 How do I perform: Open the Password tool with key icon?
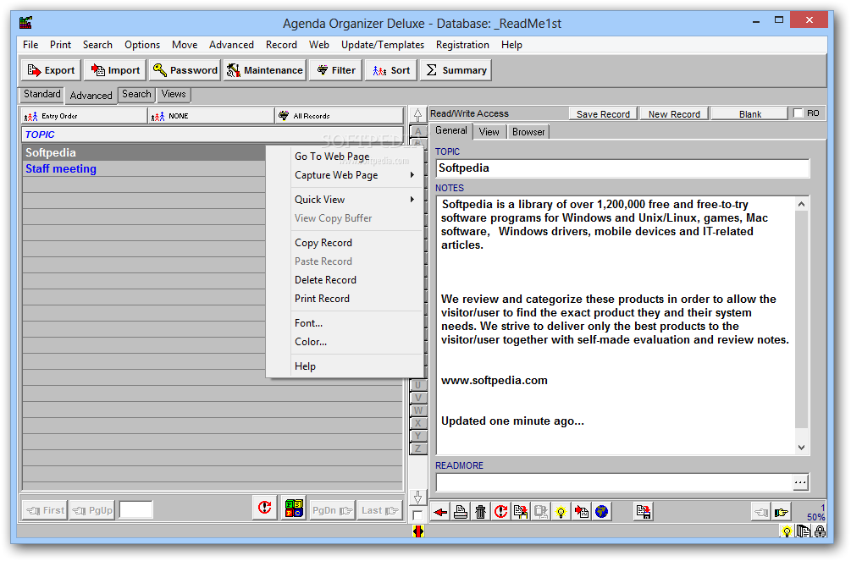pyautogui.click(x=185, y=70)
